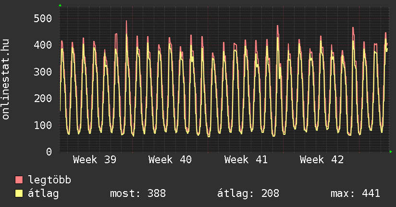Click the 400 y-axis label
This screenshot has width=396, height=207.
43,45
